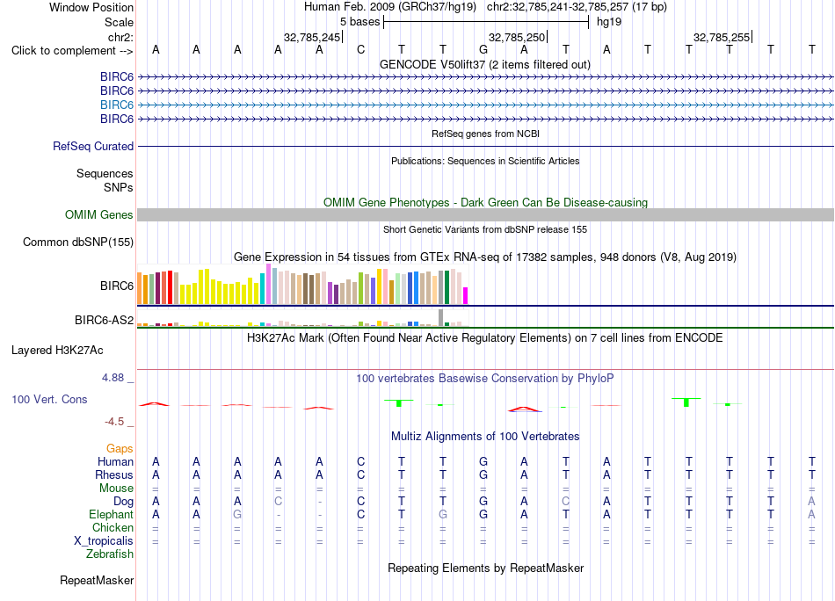Screen dimensions: 835x601
Task: Click 'Repeating Elements by RepeatMasker' title
Action: (486, 568)
